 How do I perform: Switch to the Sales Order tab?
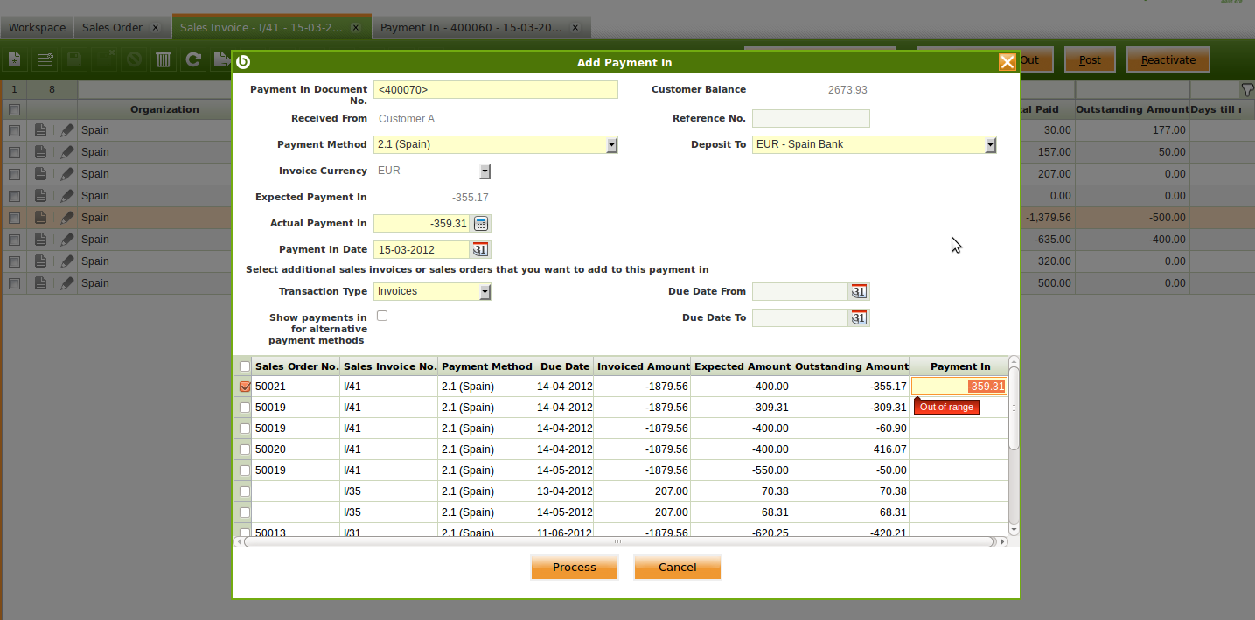(x=112, y=28)
